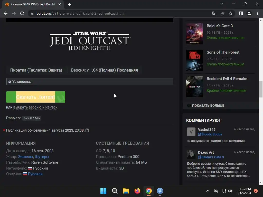Screen dimensions: 263x197
Task: Click the scrollbar down arrow
Action: [261, 182]
